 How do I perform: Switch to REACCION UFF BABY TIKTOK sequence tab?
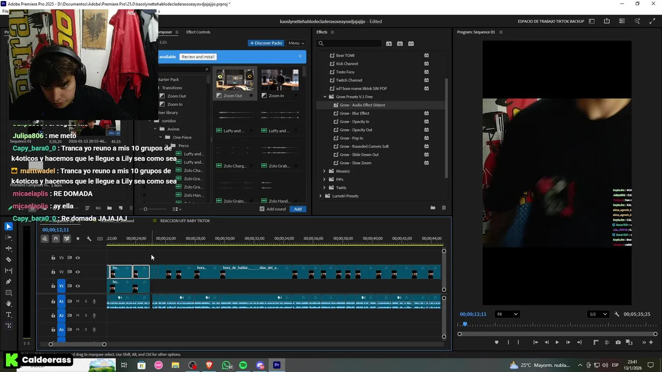coord(185,221)
